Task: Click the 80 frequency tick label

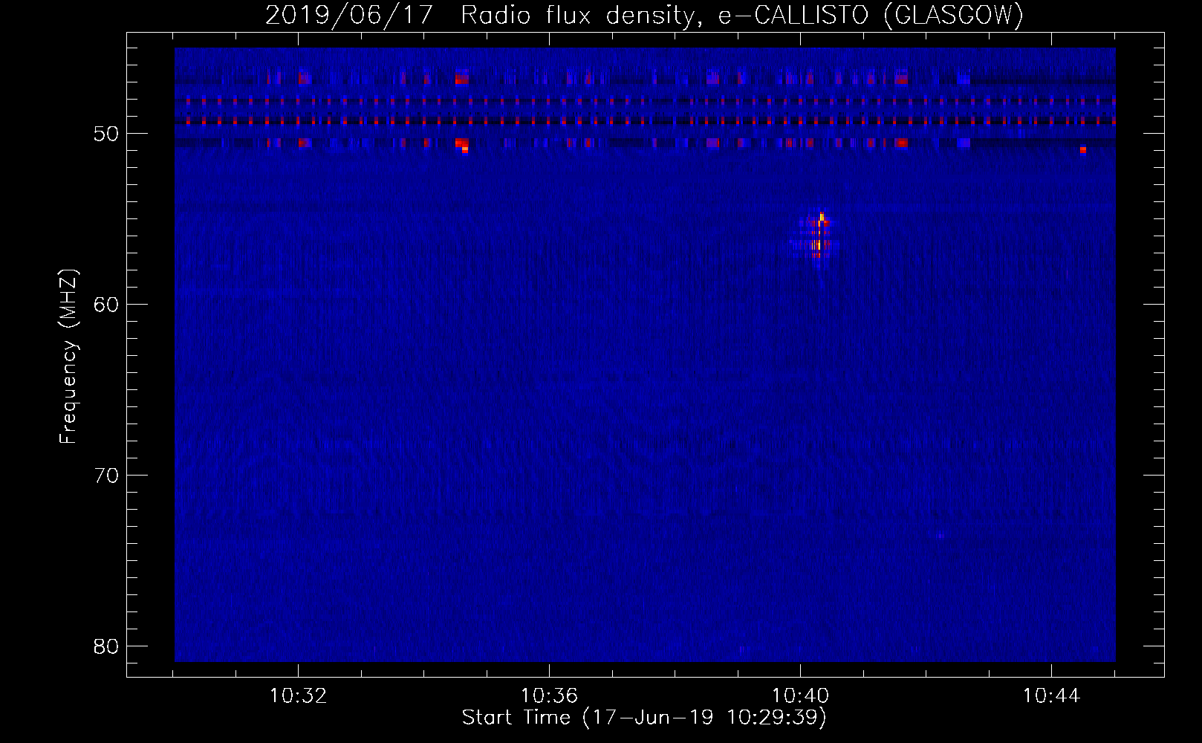Action: (106, 646)
